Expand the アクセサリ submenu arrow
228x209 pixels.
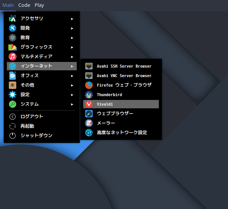pos(72,19)
